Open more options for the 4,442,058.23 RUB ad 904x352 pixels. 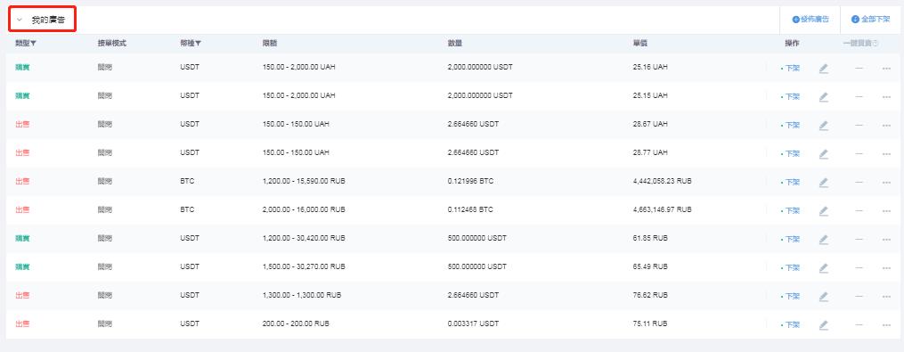[x=886, y=183]
